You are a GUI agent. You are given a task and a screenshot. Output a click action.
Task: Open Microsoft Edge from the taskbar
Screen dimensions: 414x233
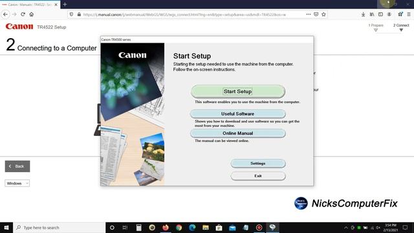192,227
